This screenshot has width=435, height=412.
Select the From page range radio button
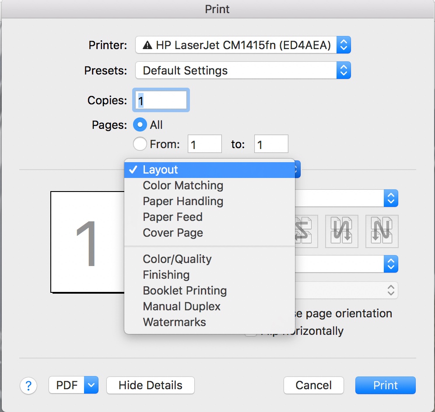pos(140,144)
